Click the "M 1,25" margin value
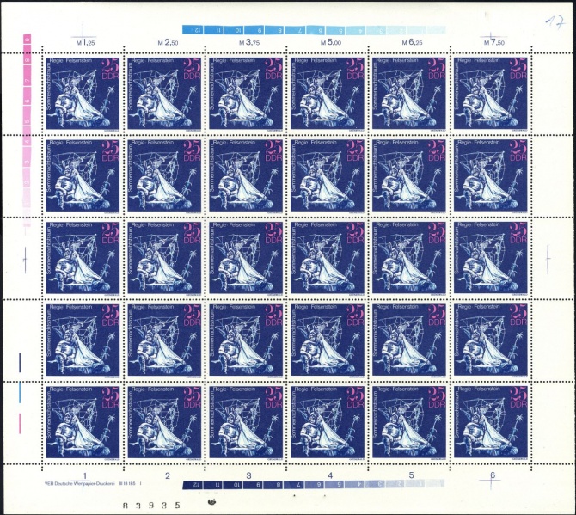Screen dimensions: 576x515 (x=86, y=43)
